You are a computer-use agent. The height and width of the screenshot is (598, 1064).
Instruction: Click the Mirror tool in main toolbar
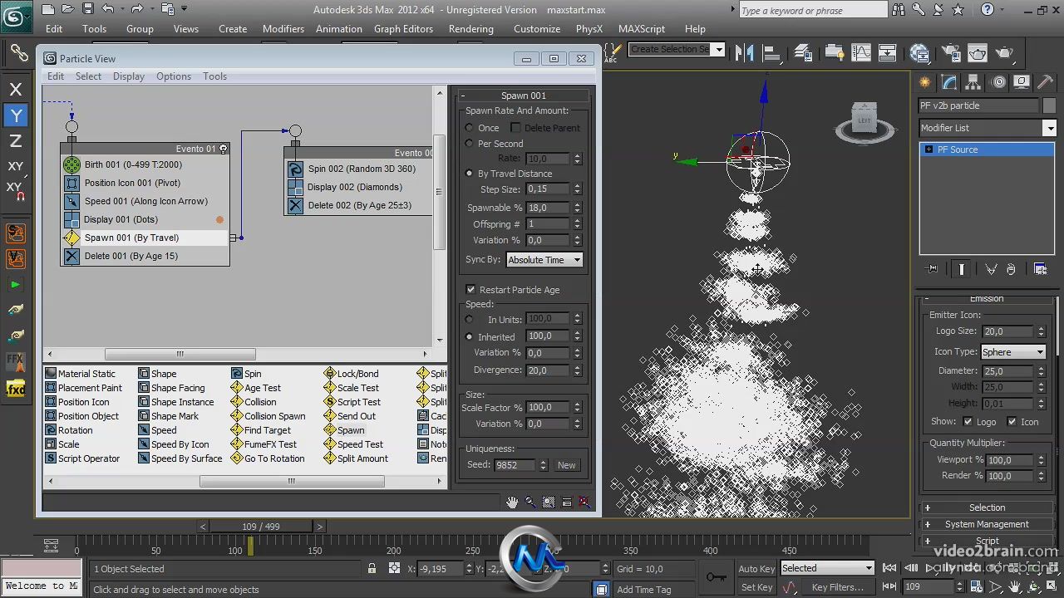click(744, 52)
